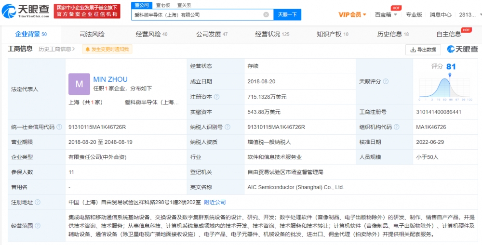Switch to the 查老板 search tab
The height and width of the screenshot is (245, 482).
tap(162, 5)
